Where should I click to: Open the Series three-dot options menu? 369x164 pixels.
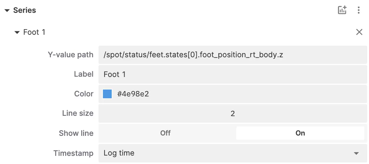(359, 10)
